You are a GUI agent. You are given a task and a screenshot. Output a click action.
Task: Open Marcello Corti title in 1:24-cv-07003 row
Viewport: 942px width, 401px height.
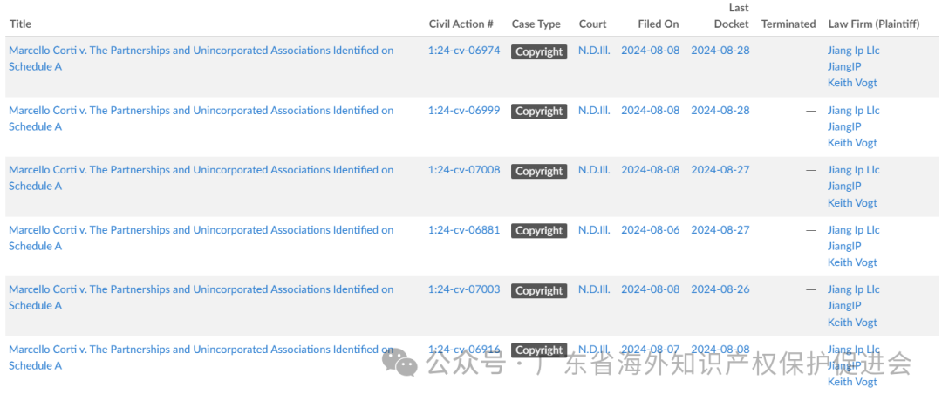coord(201,297)
